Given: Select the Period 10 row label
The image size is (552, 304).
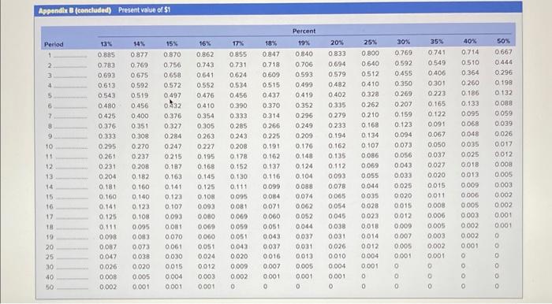Looking at the screenshot, I should click(x=49, y=146).
